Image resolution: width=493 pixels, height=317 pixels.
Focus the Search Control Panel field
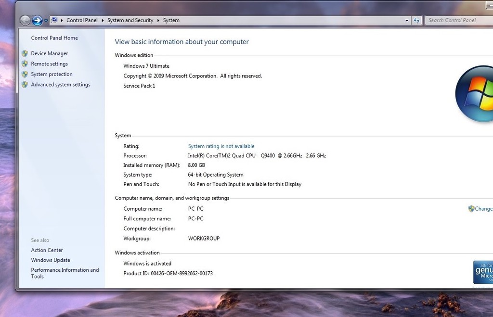tap(459, 20)
